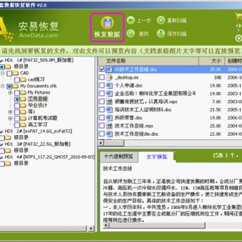Click doc icon of 所获荣誉.doc
242x242 pixels.
click(109, 118)
